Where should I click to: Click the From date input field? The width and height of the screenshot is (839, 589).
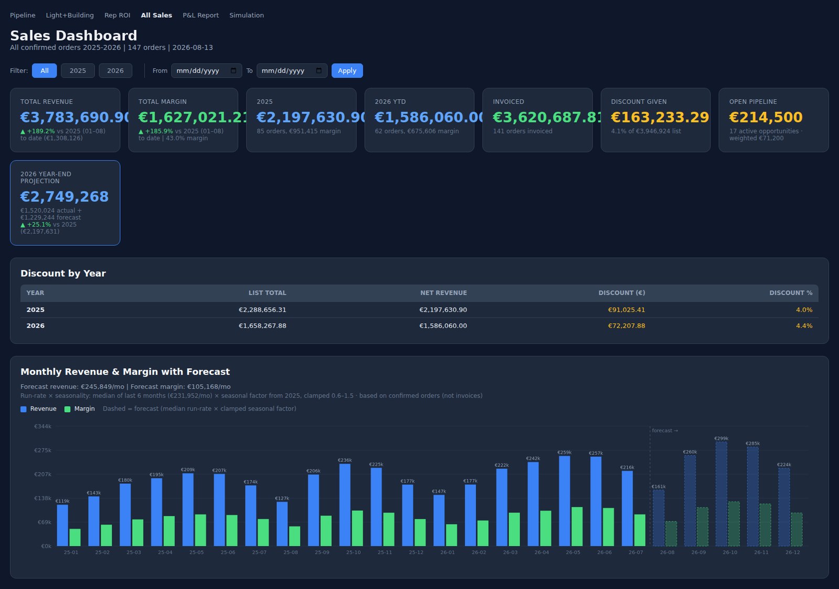pyautogui.click(x=207, y=71)
